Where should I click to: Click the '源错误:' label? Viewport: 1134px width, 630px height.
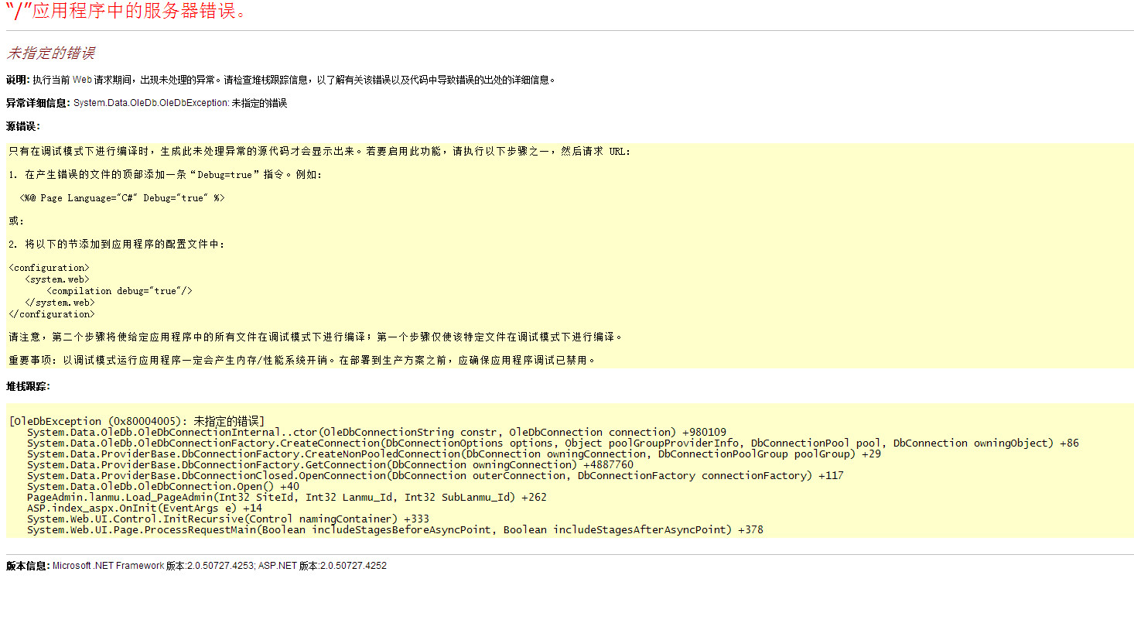coord(23,126)
